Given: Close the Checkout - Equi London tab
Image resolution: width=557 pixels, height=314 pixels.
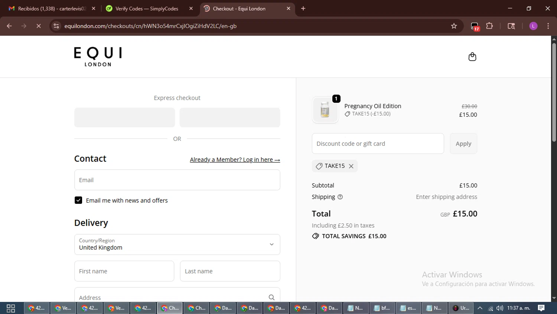Looking at the screenshot, I should pyautogui.click(x=289, y=9).
